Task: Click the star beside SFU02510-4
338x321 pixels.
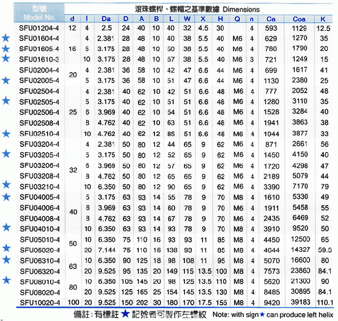Action: (x=6, y=134)
